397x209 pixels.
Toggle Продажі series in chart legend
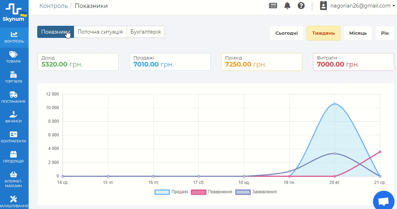172,192
